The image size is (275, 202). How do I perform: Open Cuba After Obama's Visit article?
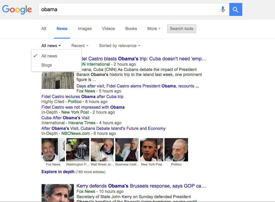tap(65, 118)
